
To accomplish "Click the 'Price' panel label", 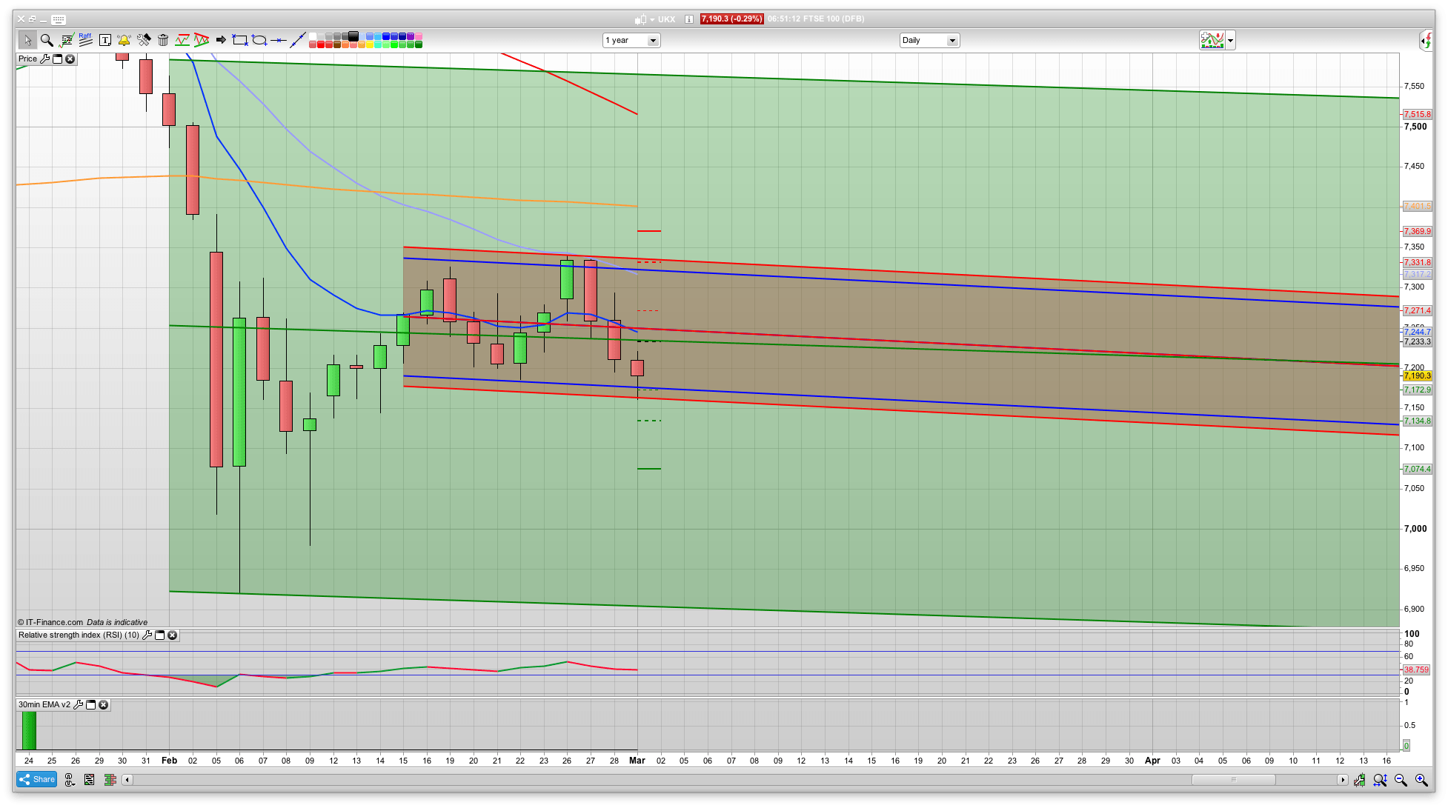I will [x=27, y=59].
